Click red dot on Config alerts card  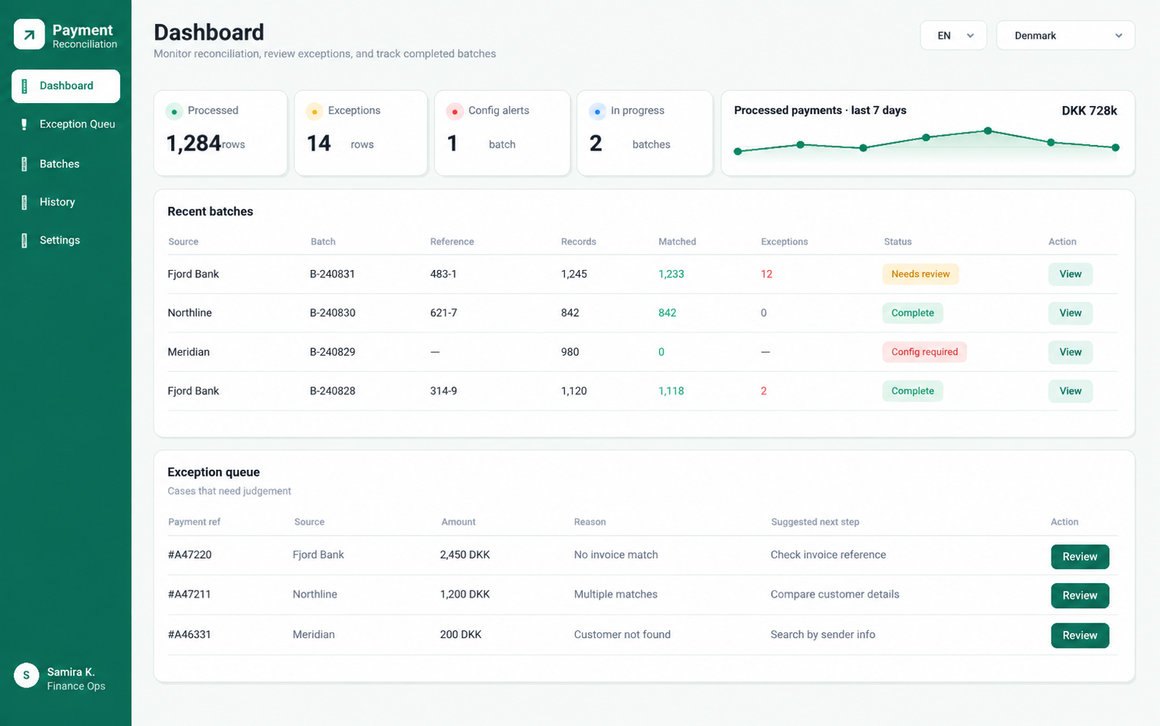(x=455, y=111)
